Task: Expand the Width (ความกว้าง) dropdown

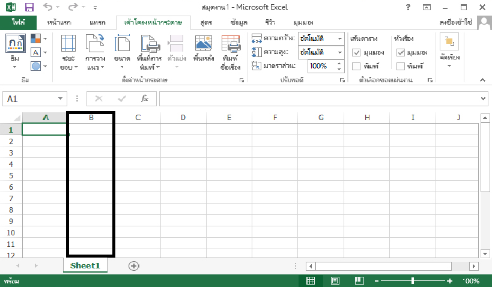Action: coord(340,39)
